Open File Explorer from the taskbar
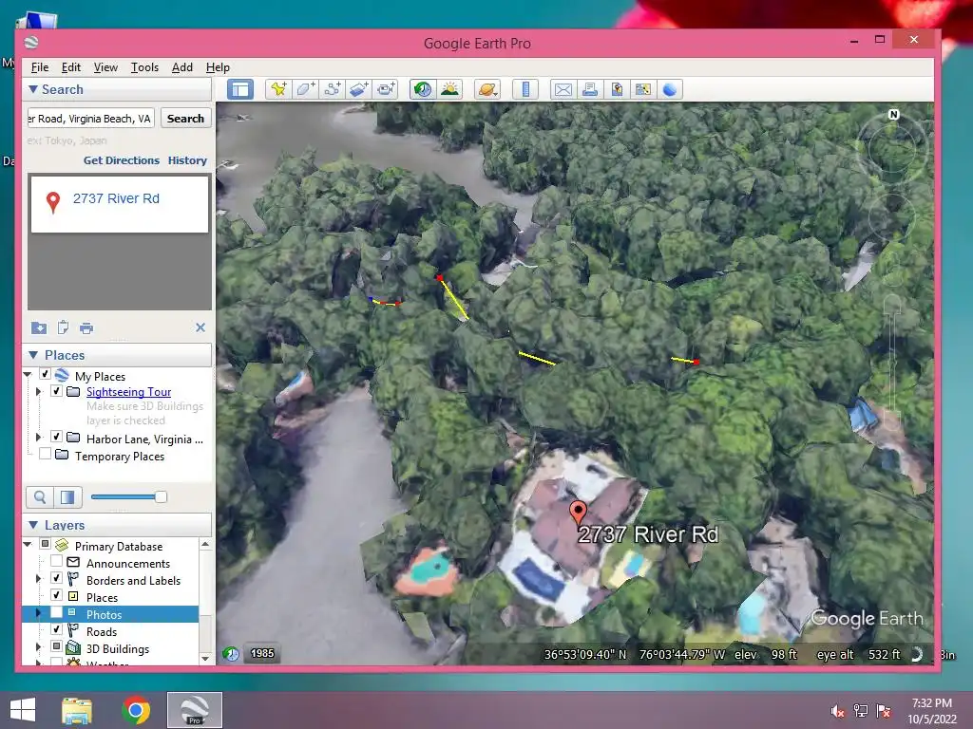The width and height of the screenshot is (973, 729). point(76,710)
